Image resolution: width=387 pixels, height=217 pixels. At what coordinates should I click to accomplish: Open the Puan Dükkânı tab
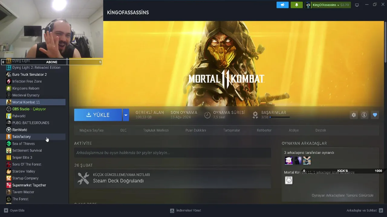[196, 130]
